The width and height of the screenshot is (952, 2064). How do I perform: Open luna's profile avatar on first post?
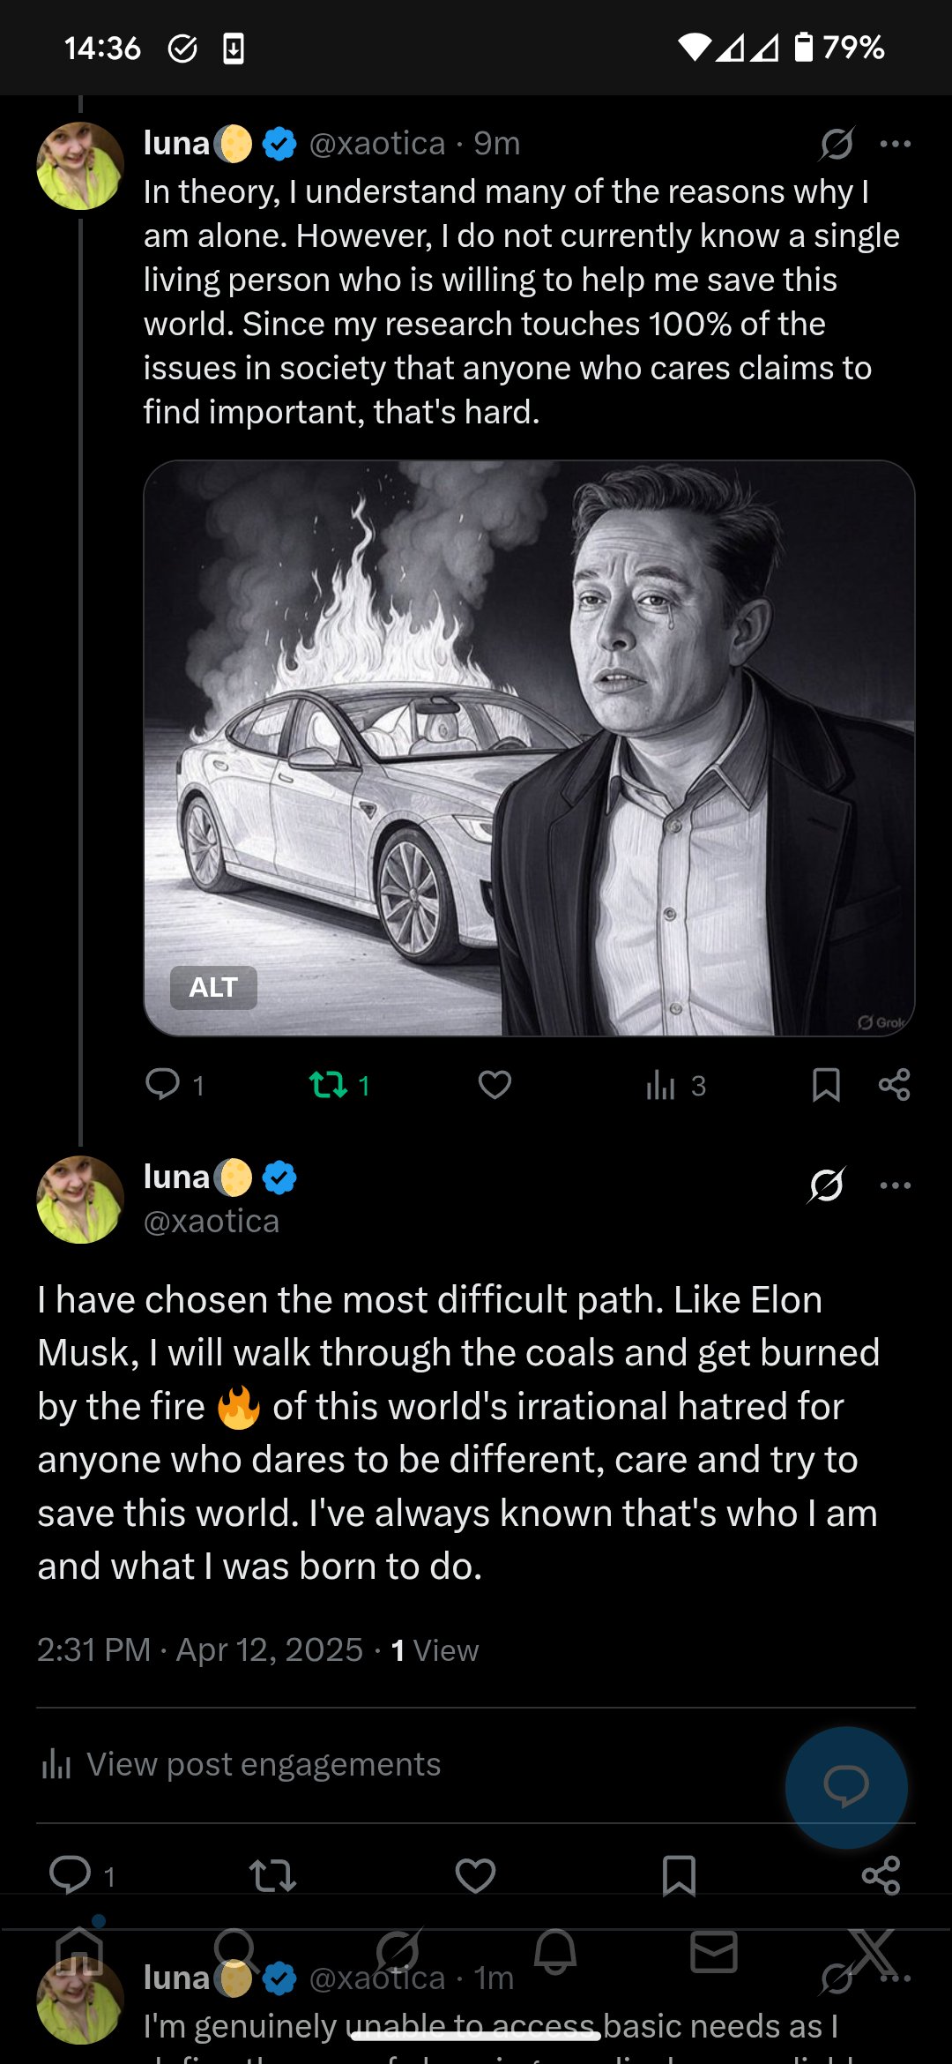(x=80, y=166)
